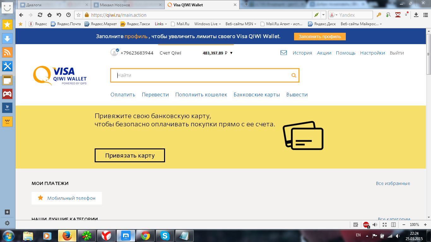Click the reload page icon
The height and width of the screenshot is (242, 431).
click(40, 15)
